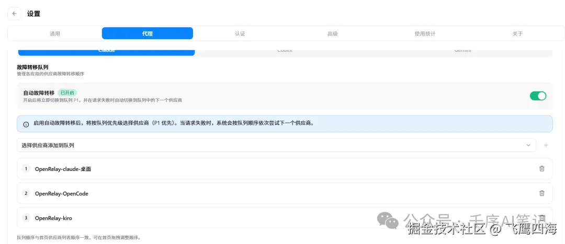Open the 高级 tab
Image resolution: width=565 pixels, height=244 pixels.
pyautogui.click(x=332, y=33)
